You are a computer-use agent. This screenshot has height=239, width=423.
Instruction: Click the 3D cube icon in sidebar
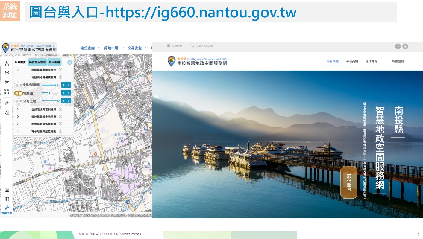tap(7, 73)
